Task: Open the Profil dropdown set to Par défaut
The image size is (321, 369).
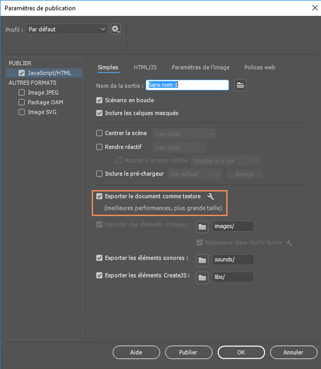Action: (66, 29)
